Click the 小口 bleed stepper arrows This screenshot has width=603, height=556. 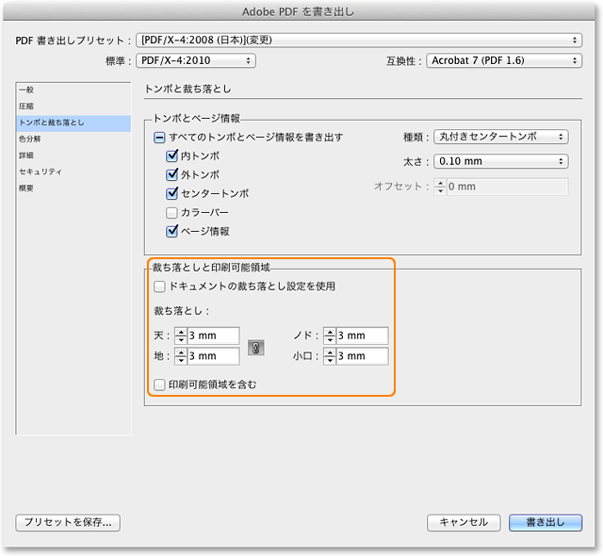(329, 356)
